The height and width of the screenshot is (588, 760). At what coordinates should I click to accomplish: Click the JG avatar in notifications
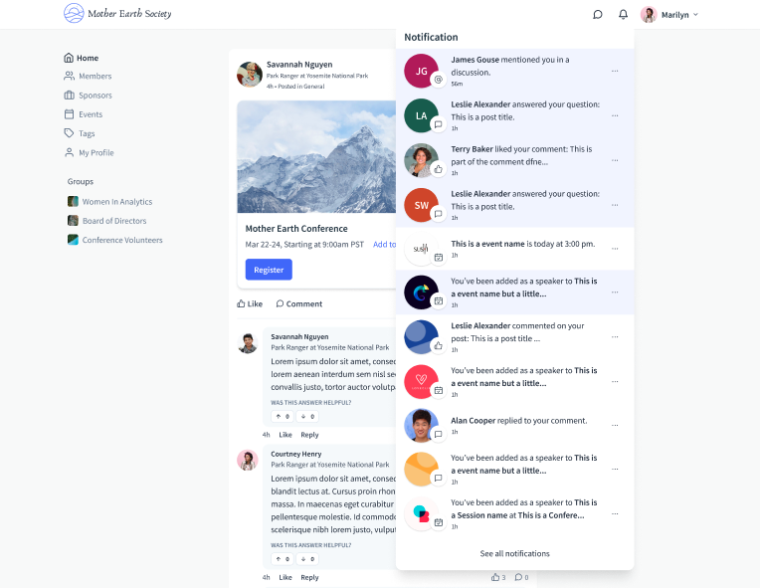(421, 71)
